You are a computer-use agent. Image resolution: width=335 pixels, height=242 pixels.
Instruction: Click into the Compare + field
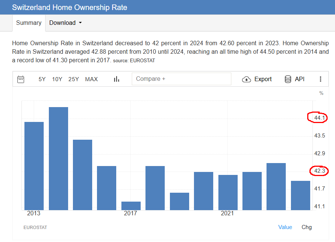[x=181, y=79]
